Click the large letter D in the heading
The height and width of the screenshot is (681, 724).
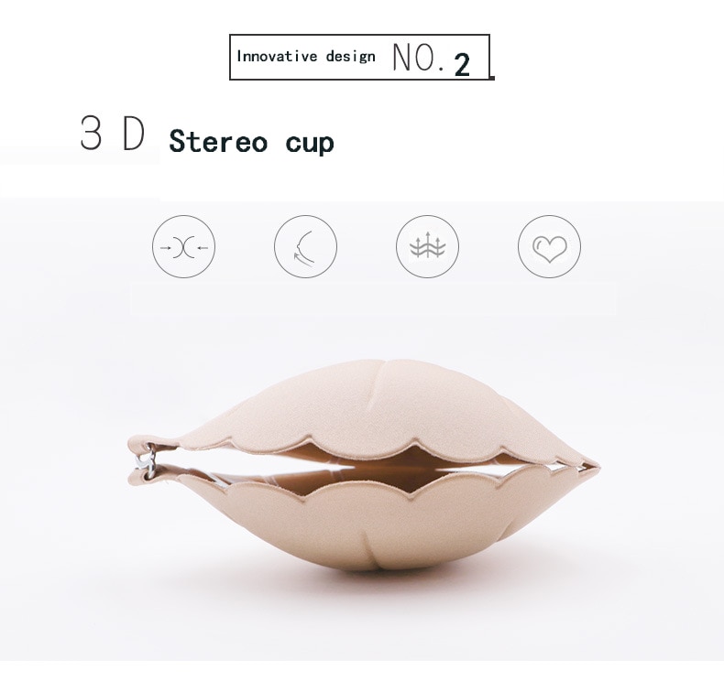(134, 133)
